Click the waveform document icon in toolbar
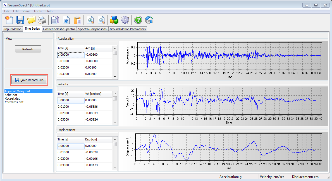Image resolution: width=332 pixels, height=181 pixels. (66, 20)
